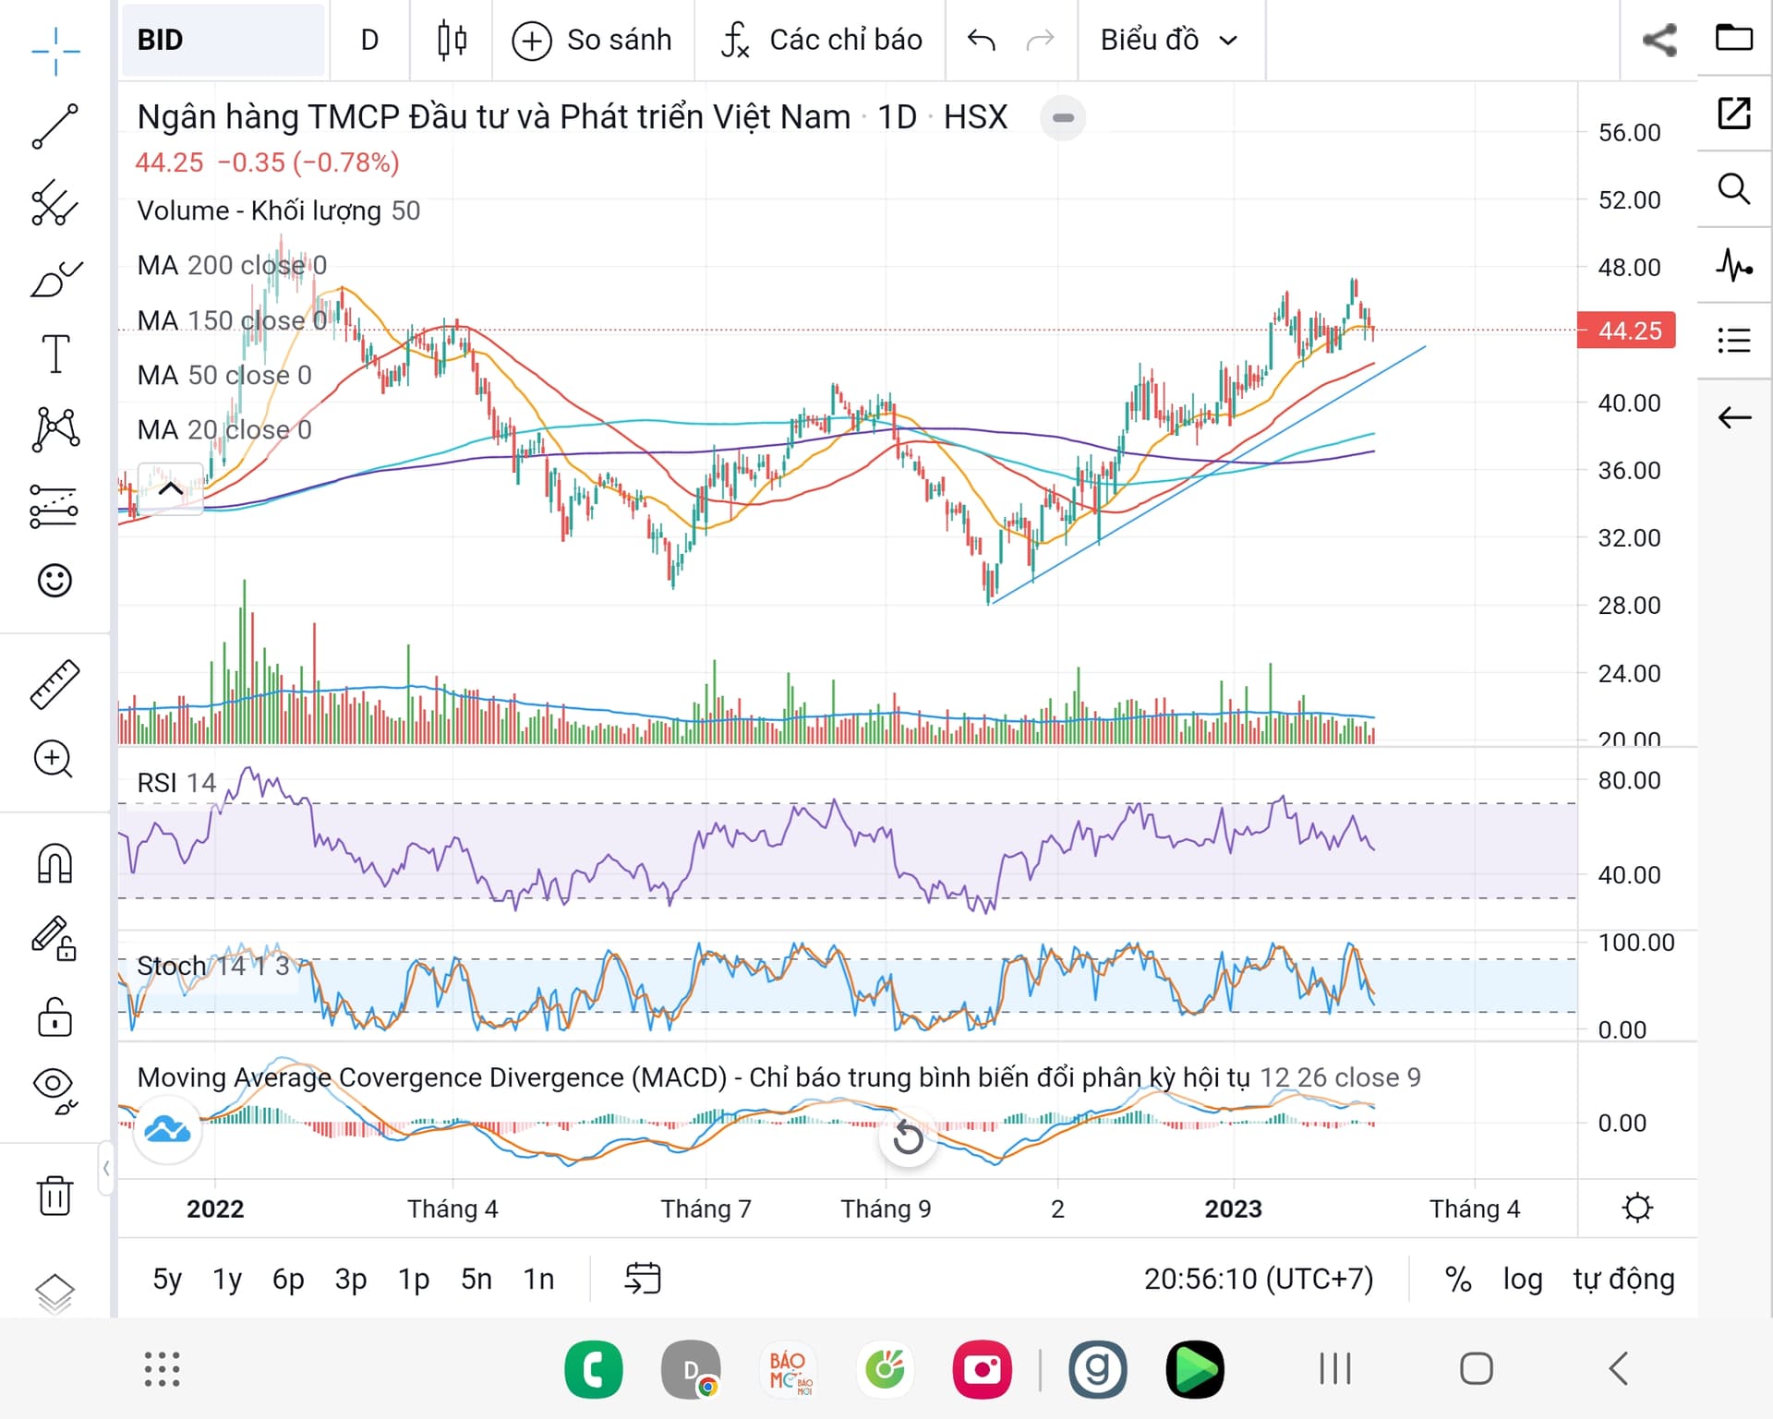
Task: Open the symbol search magnifier
Action: 1733,189
